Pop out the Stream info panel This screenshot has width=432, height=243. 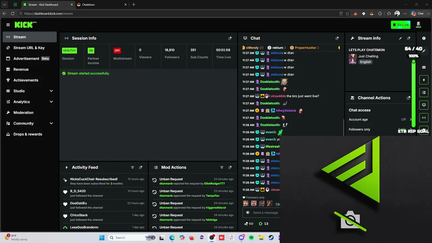[409, 38]
